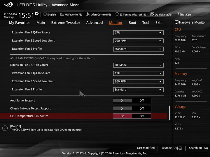Click the ROG logo icon

point(9,5)
